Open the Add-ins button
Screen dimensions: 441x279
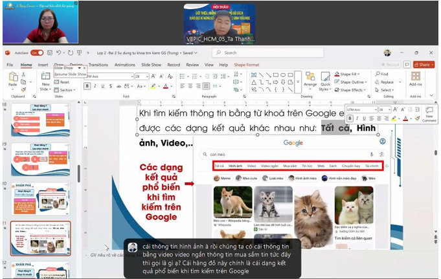click(415, 80)
